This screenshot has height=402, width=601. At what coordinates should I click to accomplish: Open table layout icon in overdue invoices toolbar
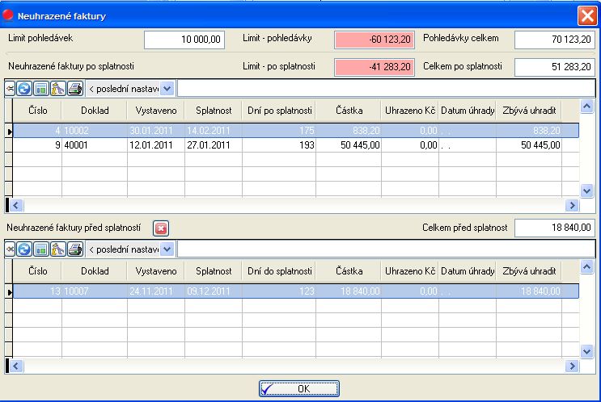(40, 88)
